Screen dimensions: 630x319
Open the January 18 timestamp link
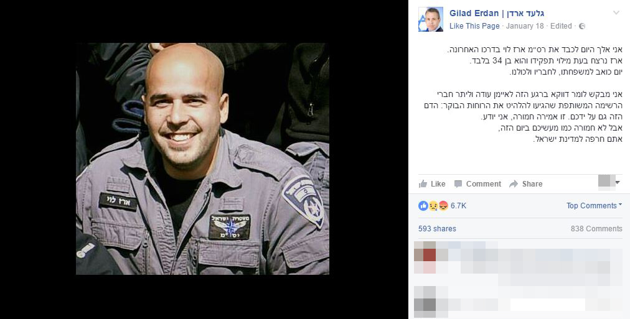coord(525,26)
